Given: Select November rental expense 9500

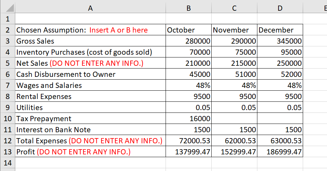Looking at the screenshot, I should tap(234, 96).
